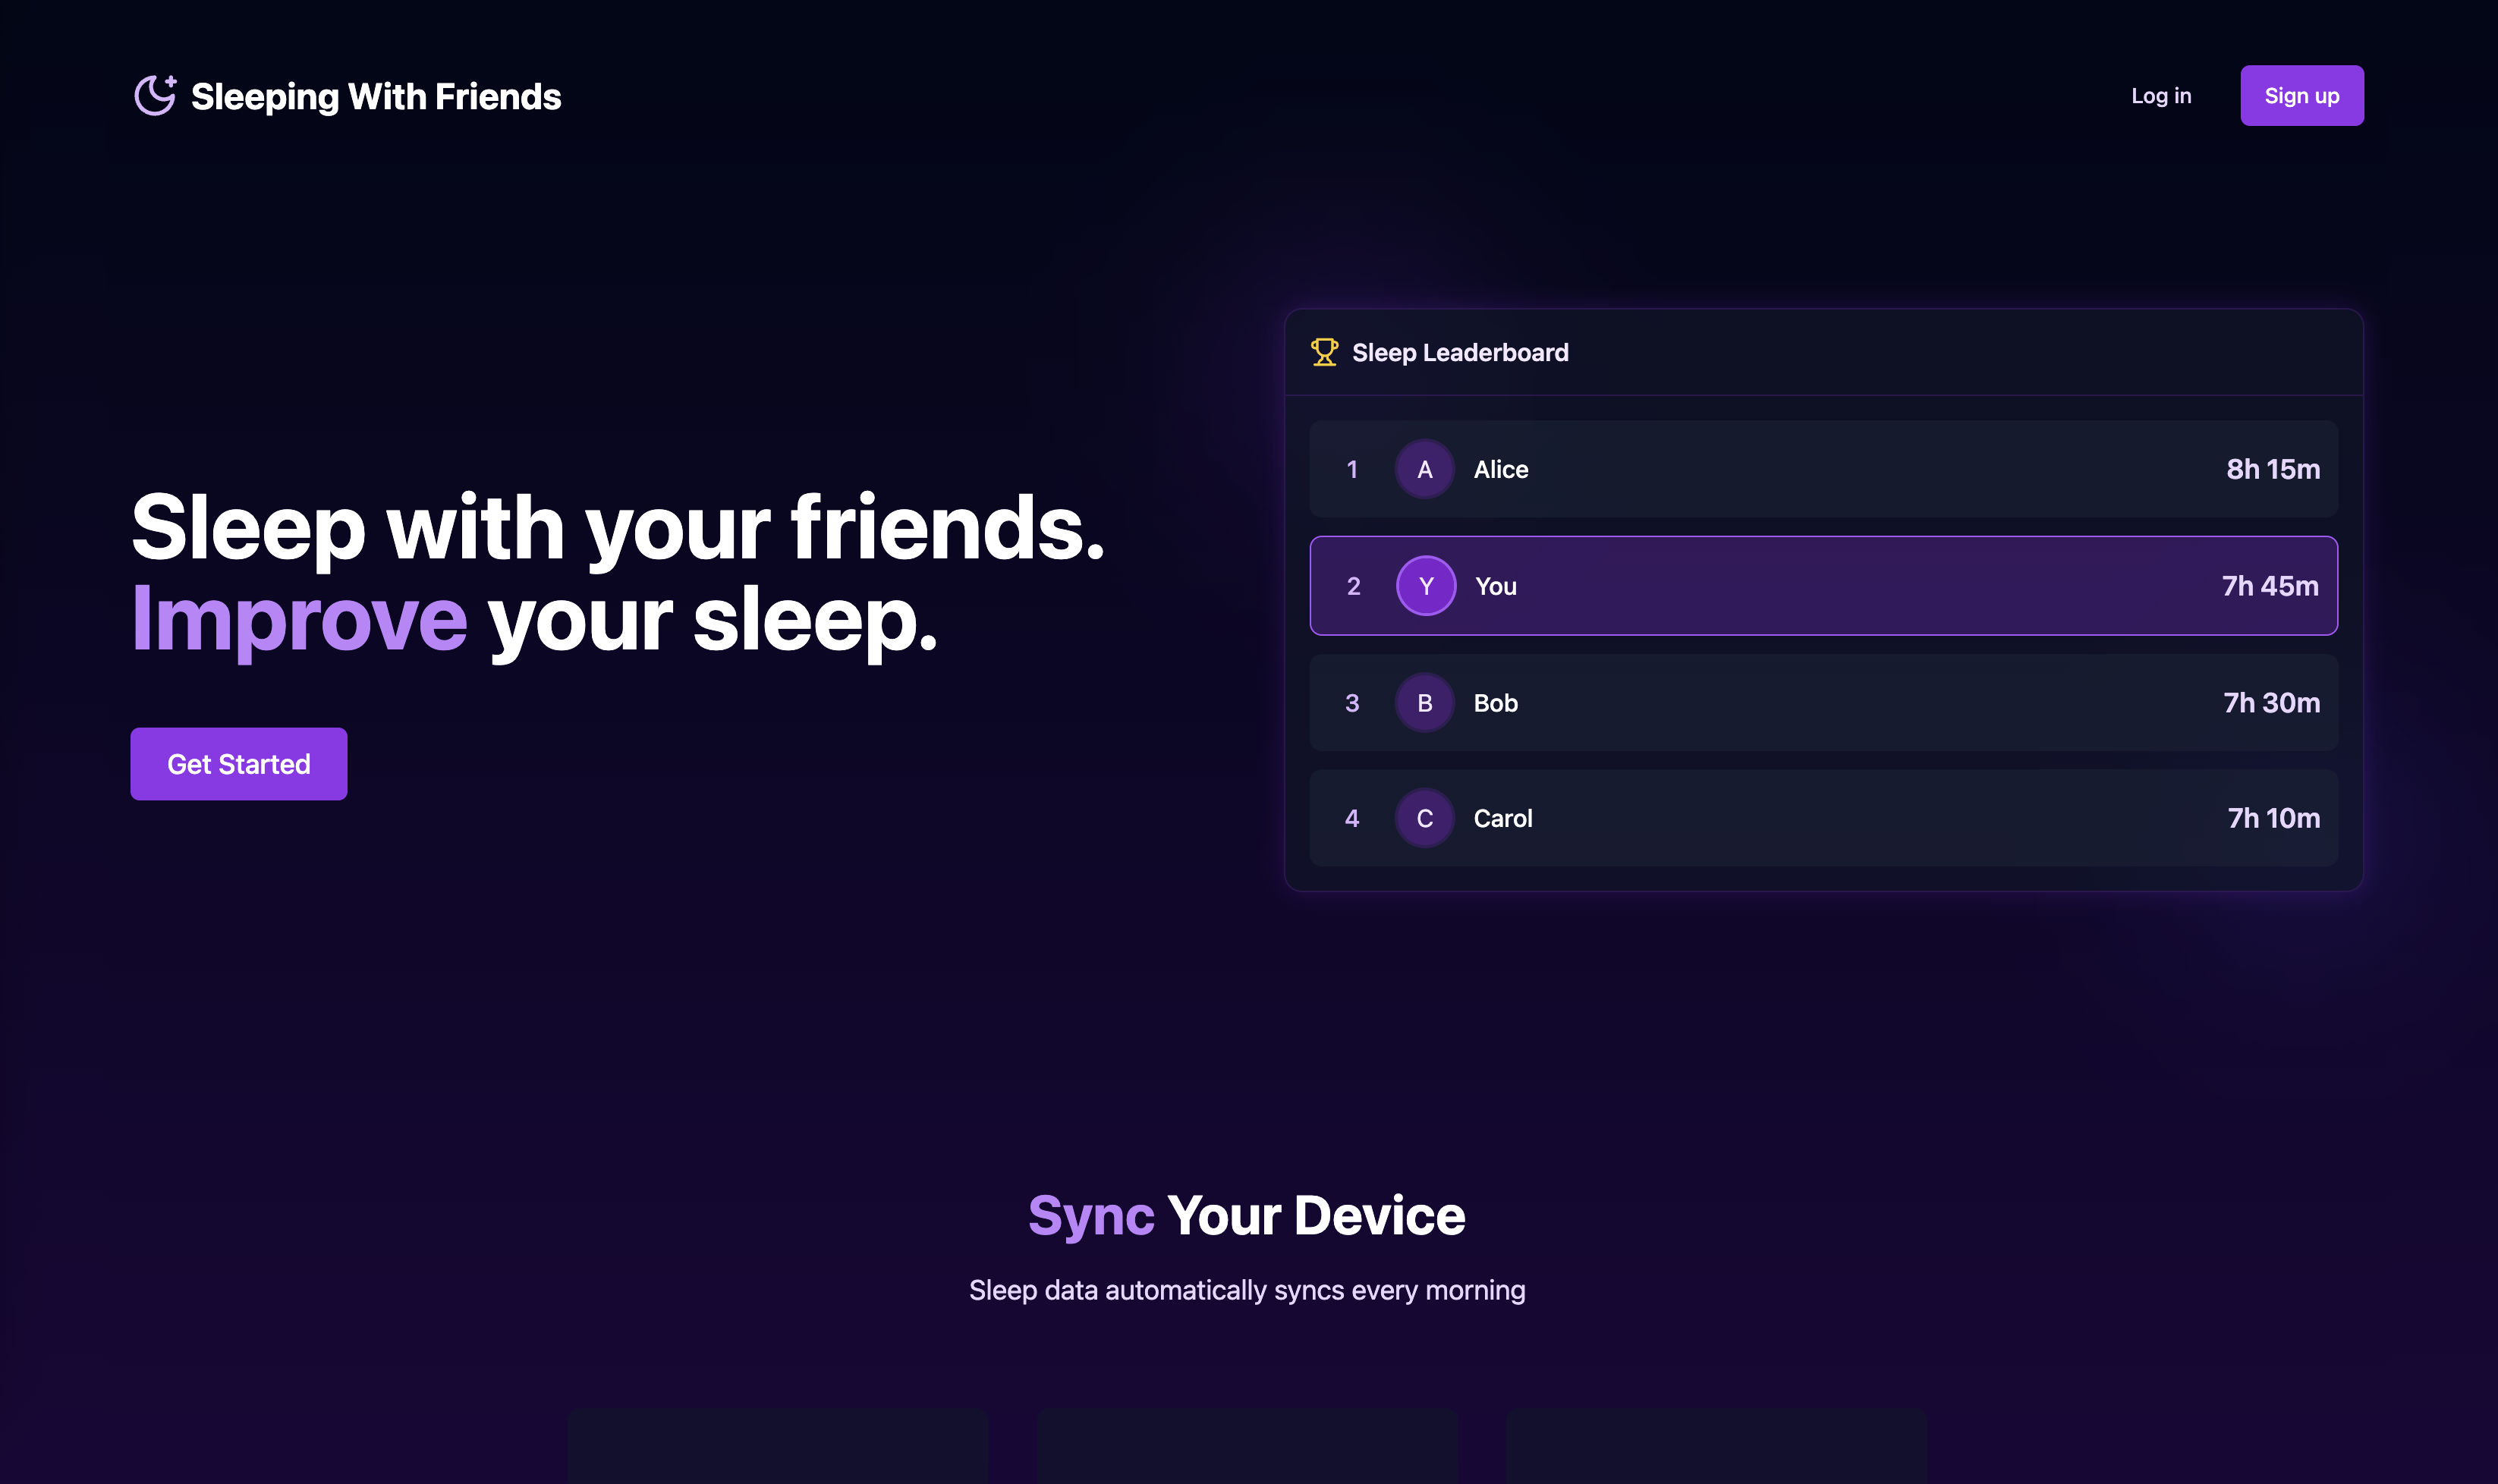Click Carol's 7h 10m sleep time
The height and width of the screenshot is (1484, 2498).
pos(2272,818)
